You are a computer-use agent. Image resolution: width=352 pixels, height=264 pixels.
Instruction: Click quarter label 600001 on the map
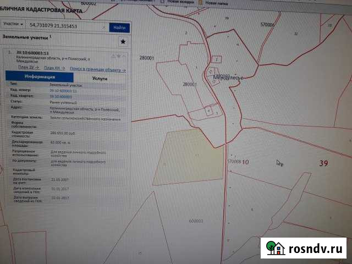(x=196, y=221)
